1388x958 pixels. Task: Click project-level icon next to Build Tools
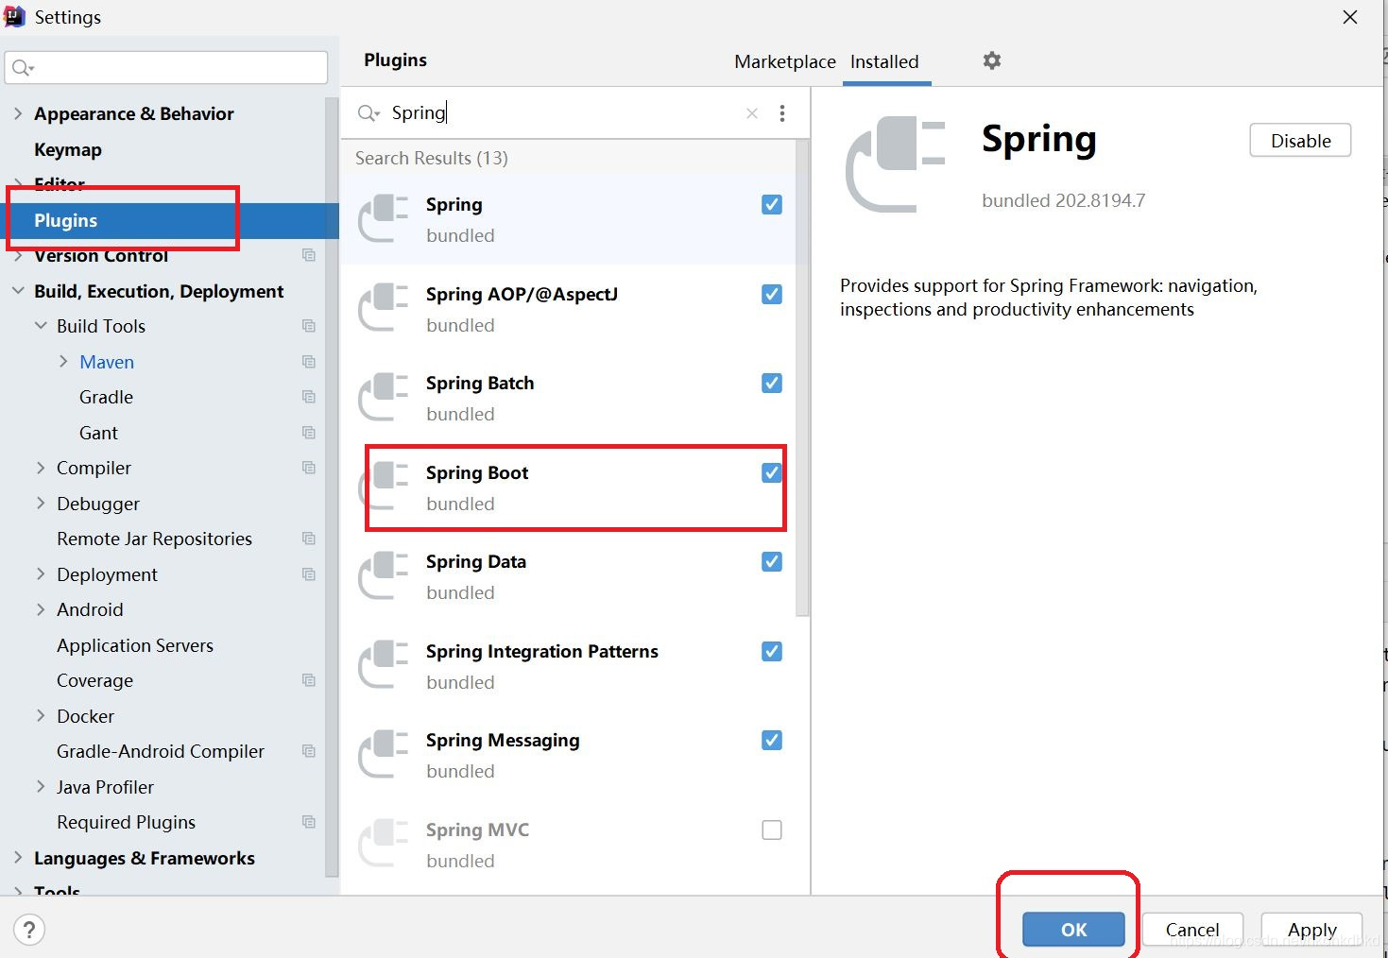pos(308,326)
